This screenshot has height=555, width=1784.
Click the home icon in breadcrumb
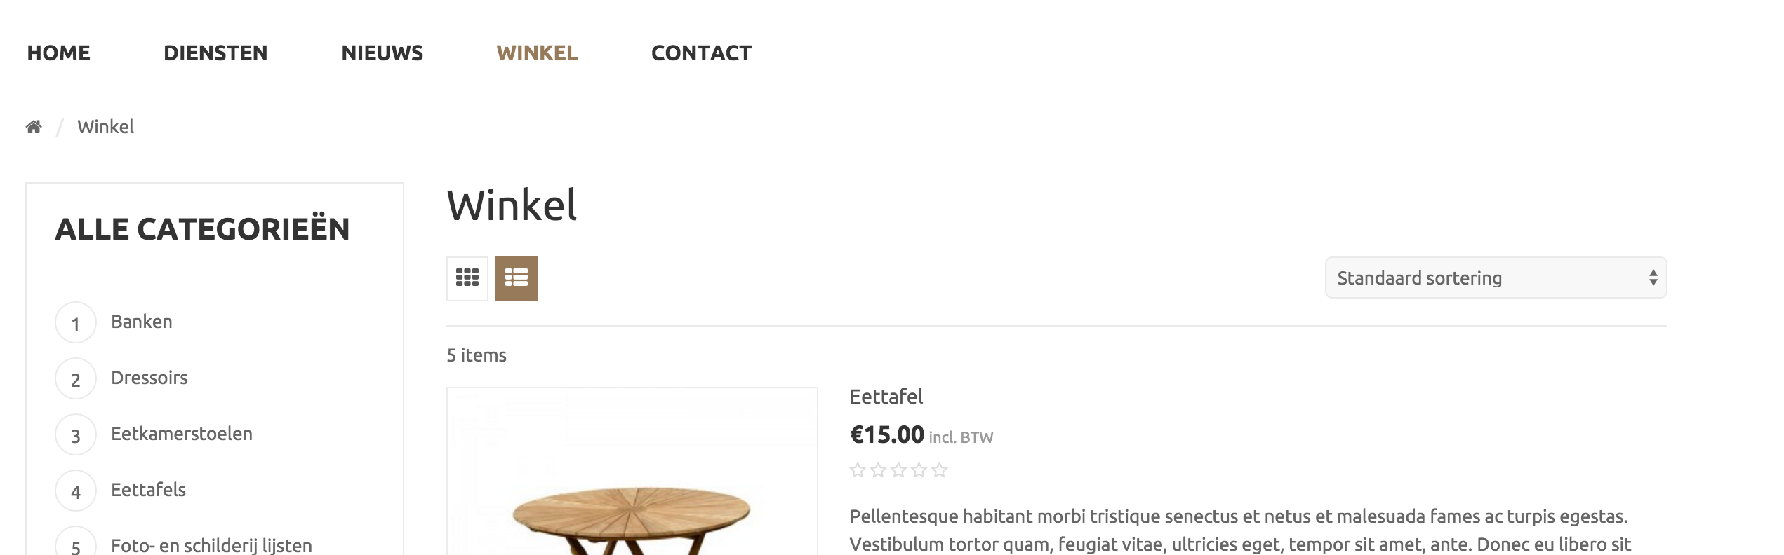pos(34,127)
